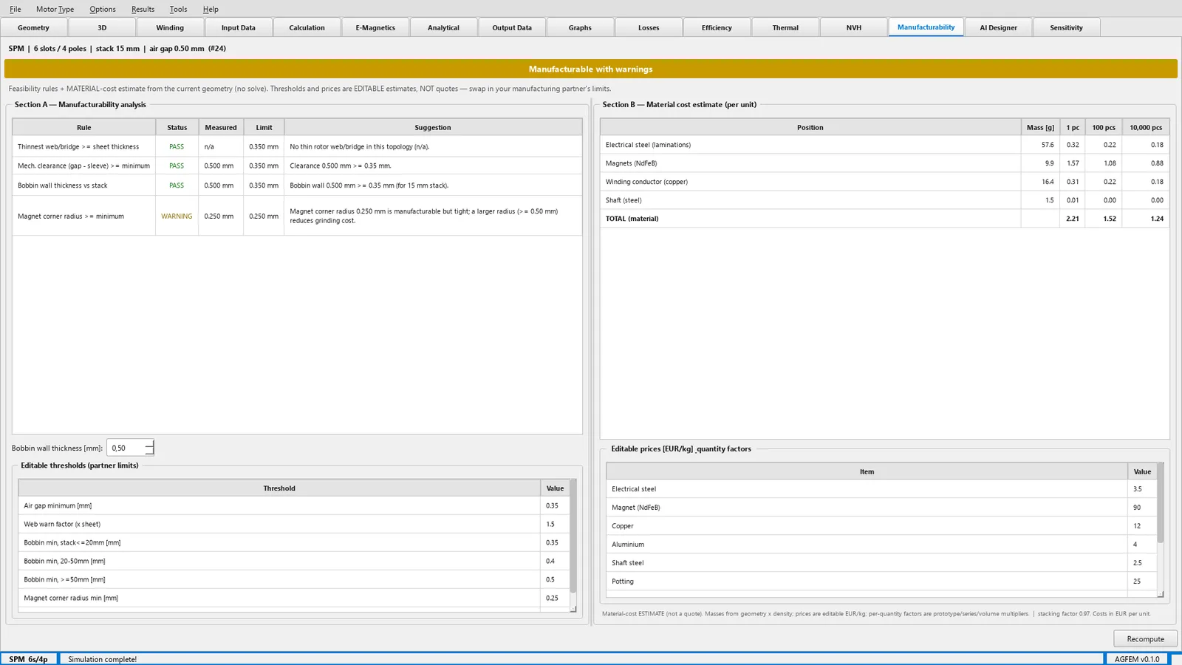This screenshot has width=1182, height=665.
Task: Switch to the Calculation tab
Action: 307,27
